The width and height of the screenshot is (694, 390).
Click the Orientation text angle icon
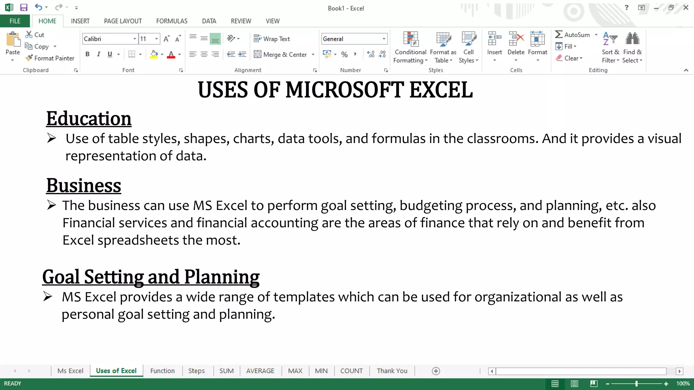[x=231, y=39]
